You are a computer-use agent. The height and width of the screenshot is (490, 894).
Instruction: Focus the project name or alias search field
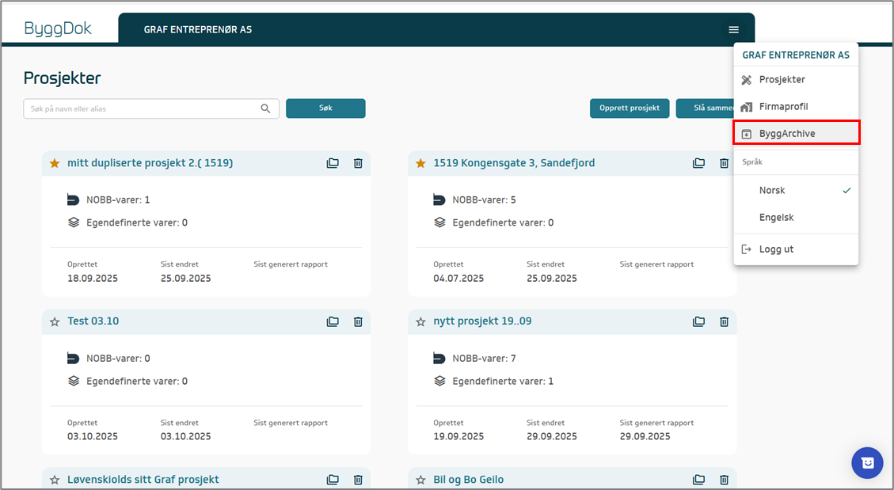pos(141,108)
